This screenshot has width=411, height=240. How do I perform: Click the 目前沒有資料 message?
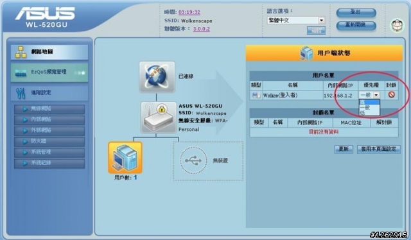(324, 132)
